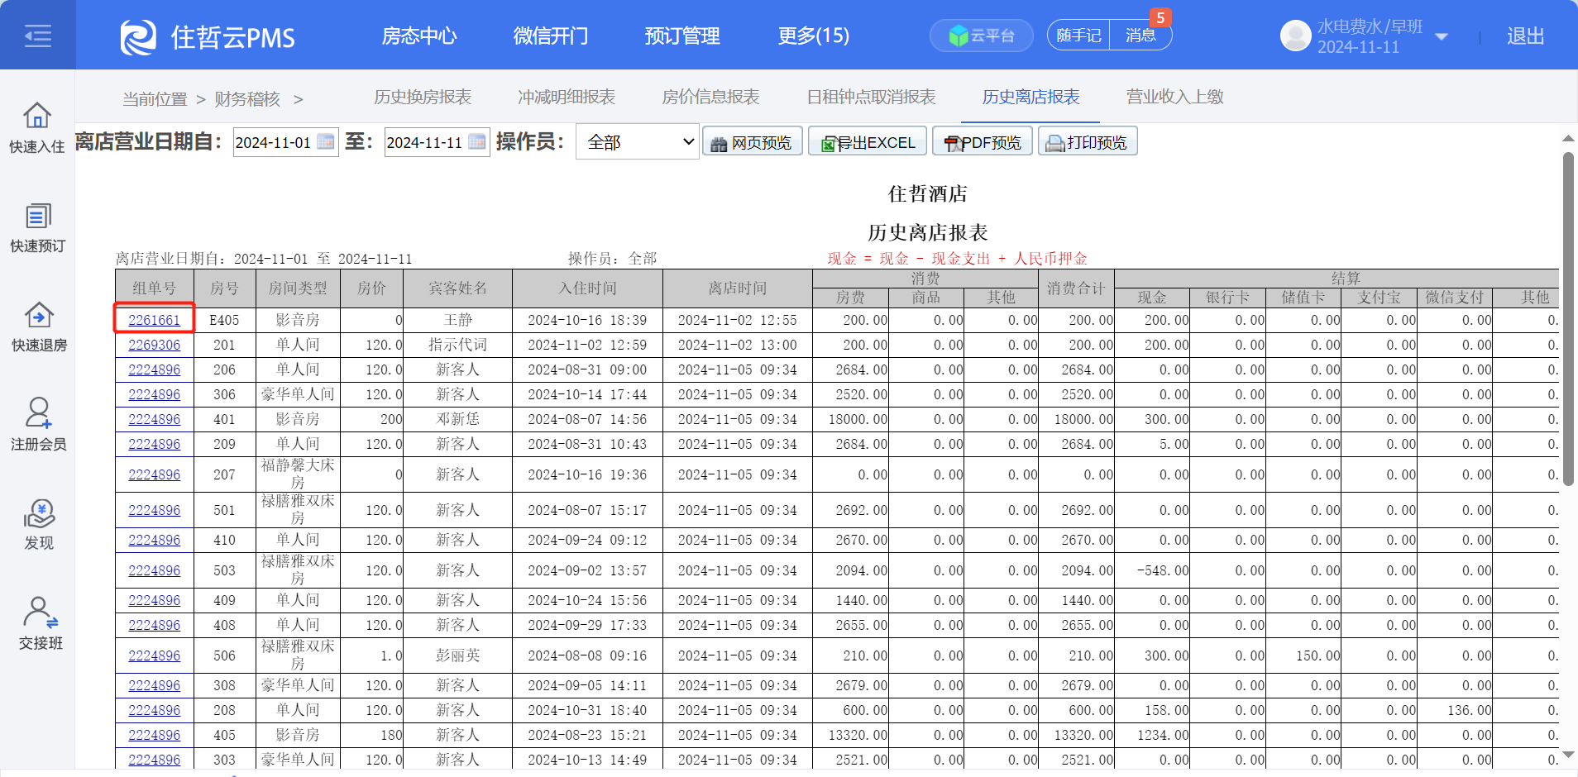This screenshot has width=1578, height=777.
Task: Click the -548.00 现金 cell
Action: (1152, 570)
